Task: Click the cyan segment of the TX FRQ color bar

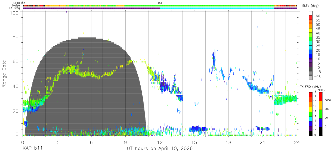Action: coord(310,118)
